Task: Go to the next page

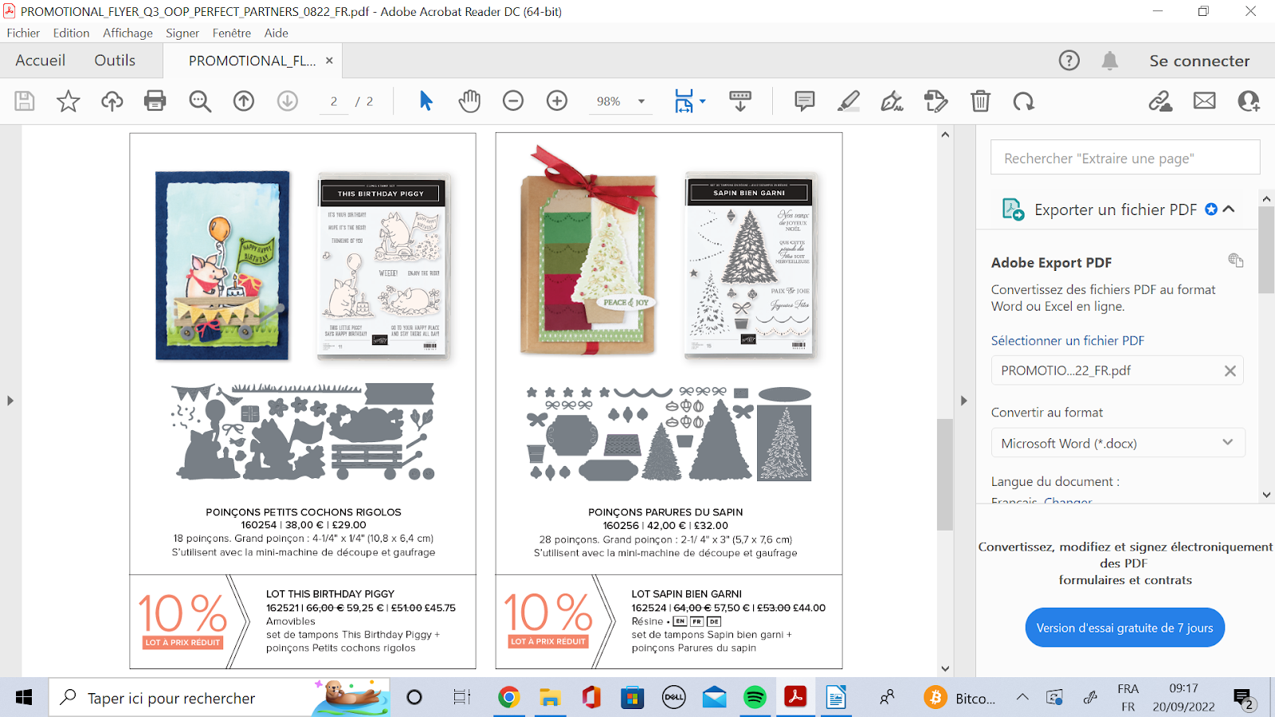Action: 288,101
